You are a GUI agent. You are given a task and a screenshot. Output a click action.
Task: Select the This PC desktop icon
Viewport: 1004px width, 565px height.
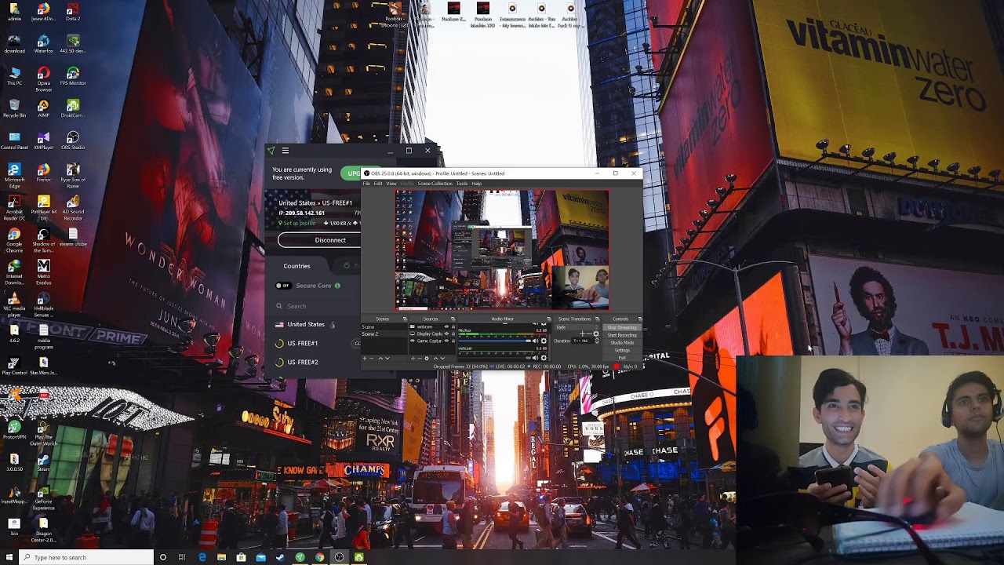click(x=14, y=75)
